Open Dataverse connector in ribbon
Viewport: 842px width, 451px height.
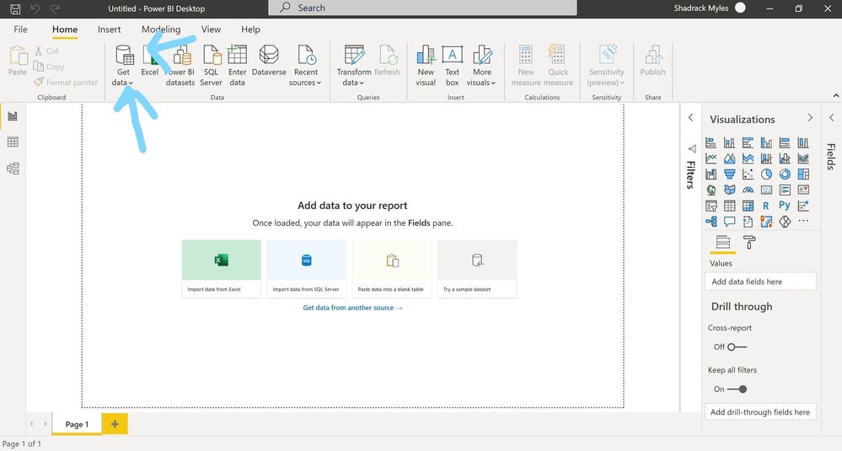point(269,60)
